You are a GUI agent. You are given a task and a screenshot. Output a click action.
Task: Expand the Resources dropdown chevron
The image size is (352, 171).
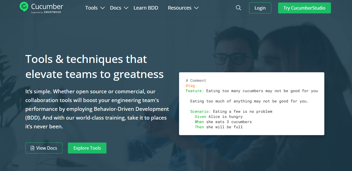(196, 8)
